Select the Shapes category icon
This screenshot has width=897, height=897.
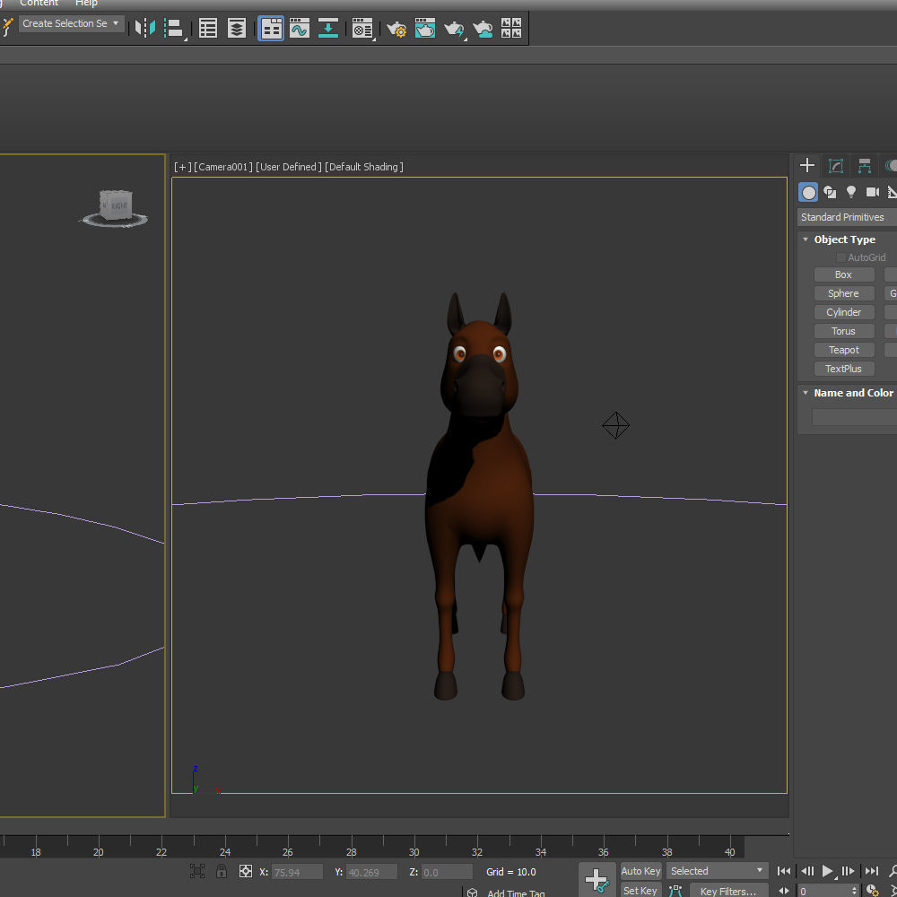(x=830, y=192)
